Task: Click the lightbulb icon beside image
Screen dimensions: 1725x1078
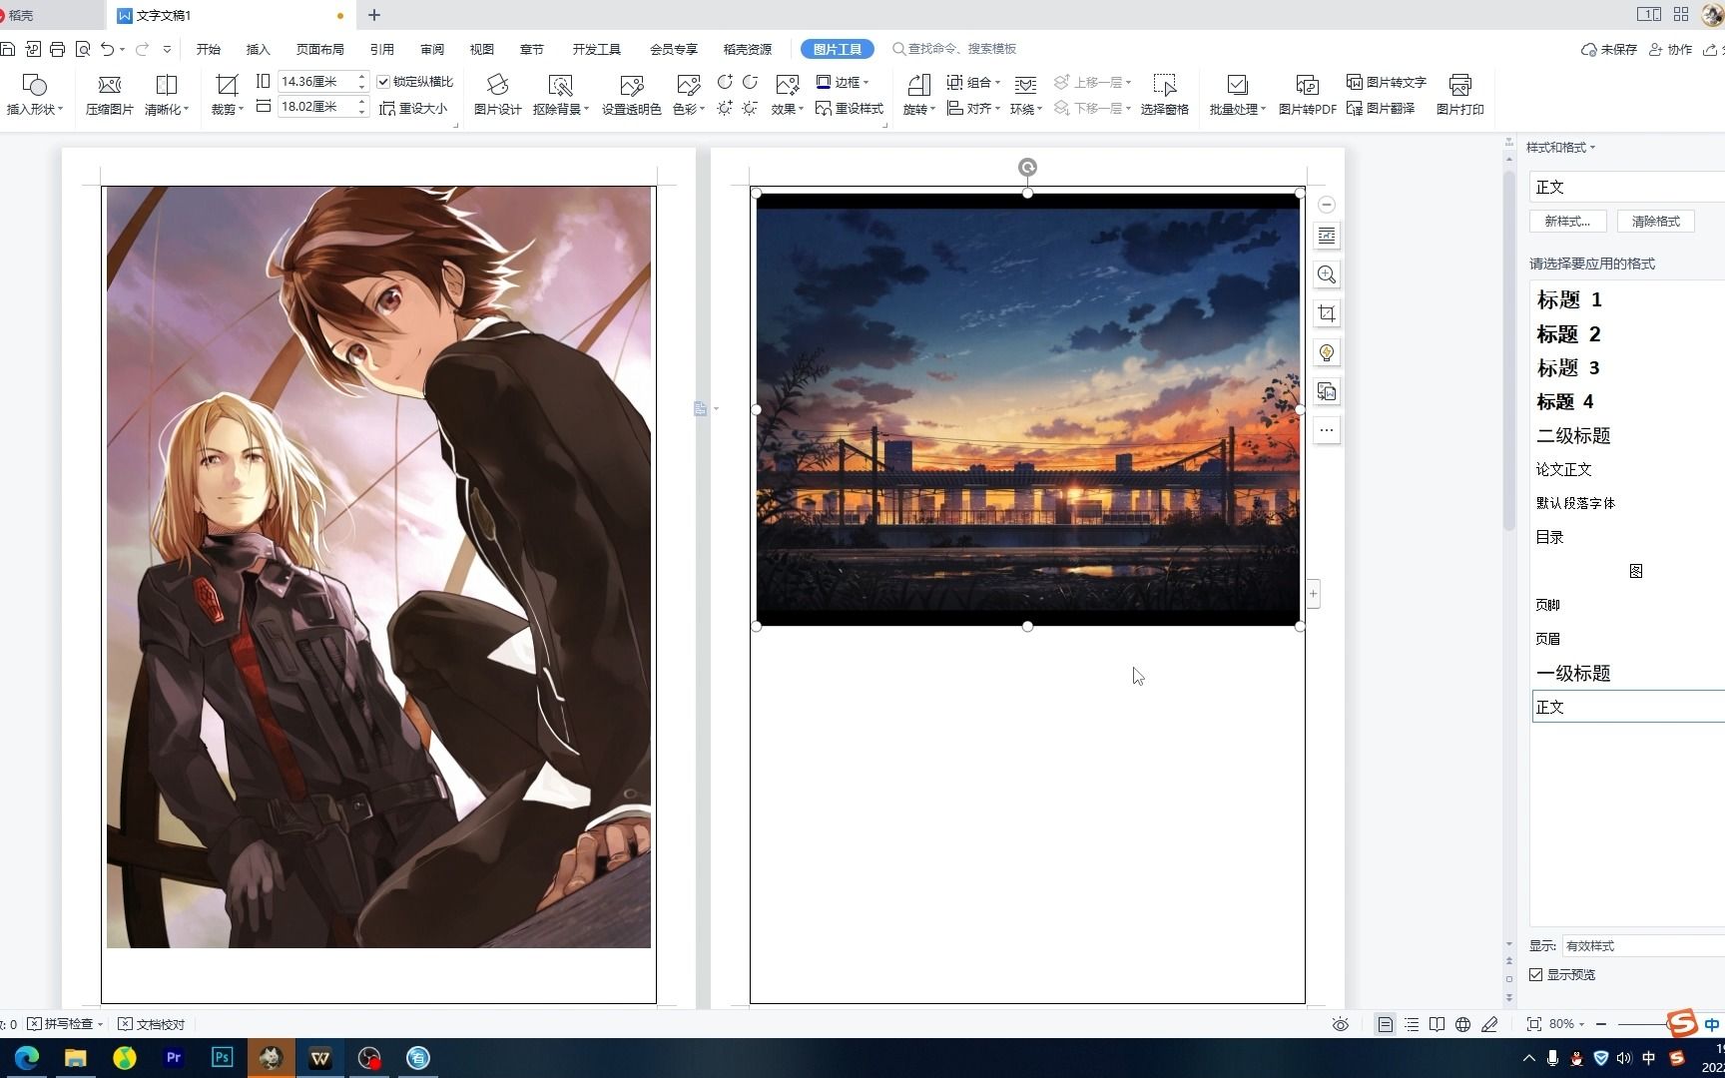Action: tap(1327, 352)
